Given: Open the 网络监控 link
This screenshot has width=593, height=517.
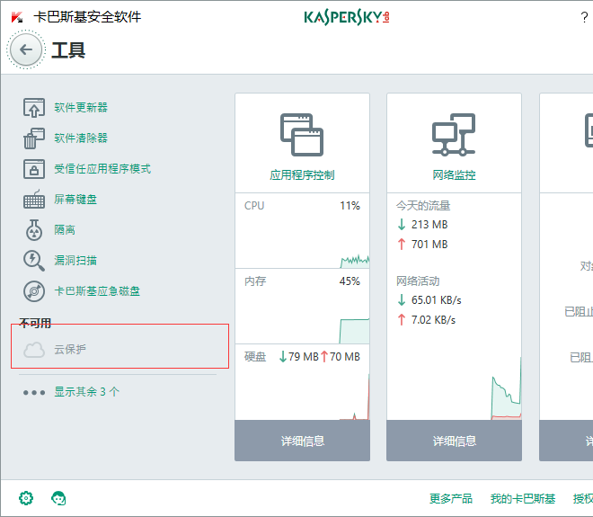Looking at the screenshot, I should [455, 174].
